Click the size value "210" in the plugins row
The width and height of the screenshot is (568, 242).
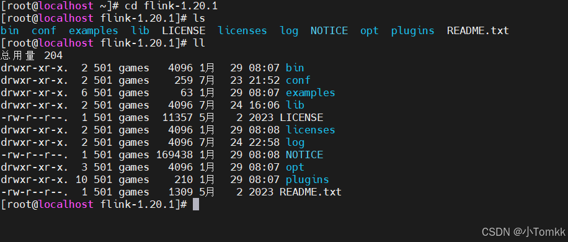pos(184,180)
